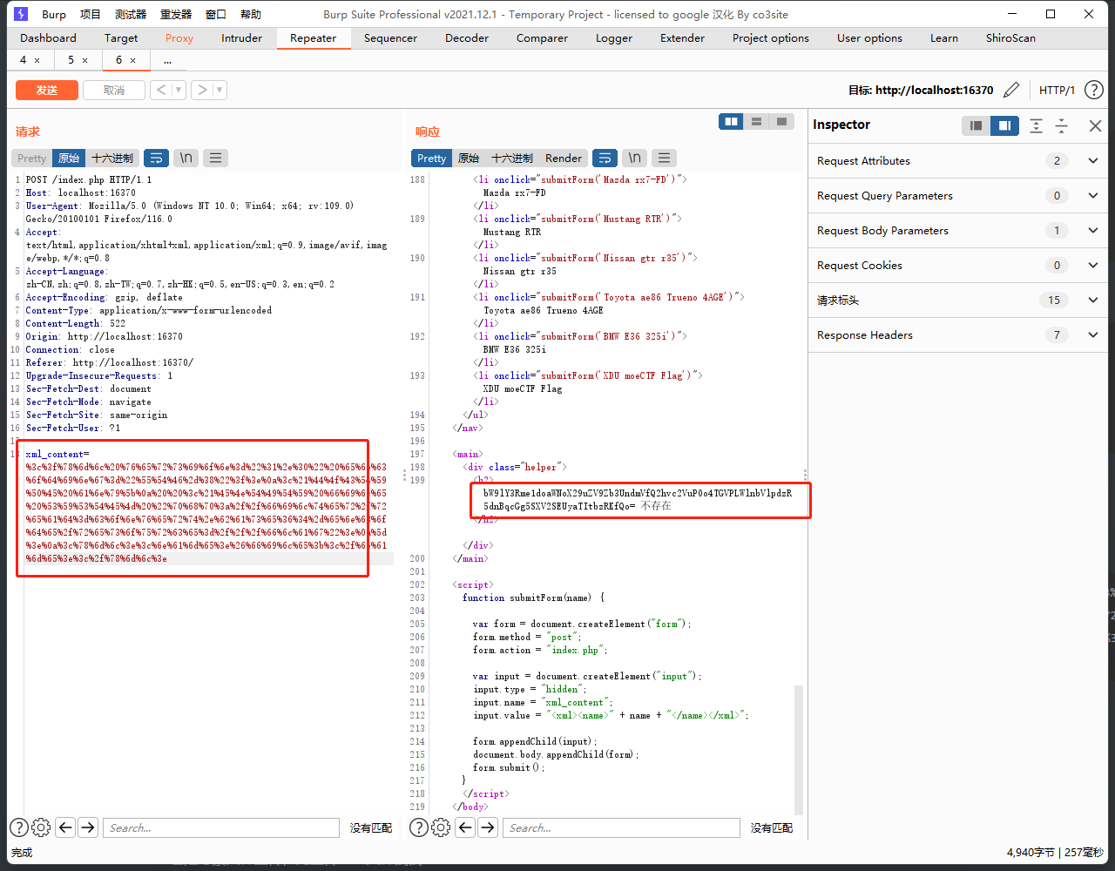
Task: Click the Send (发送) button
Action: [x=47, y=90]
